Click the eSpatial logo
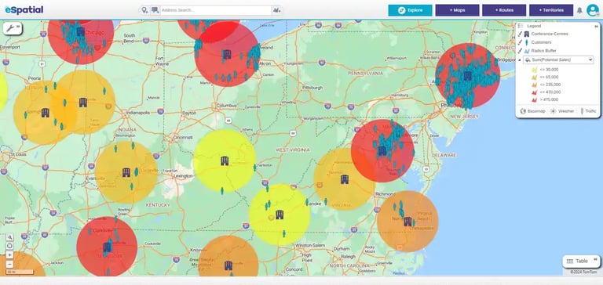This screenshot has height=285, width=603. (x=24, y=10)
